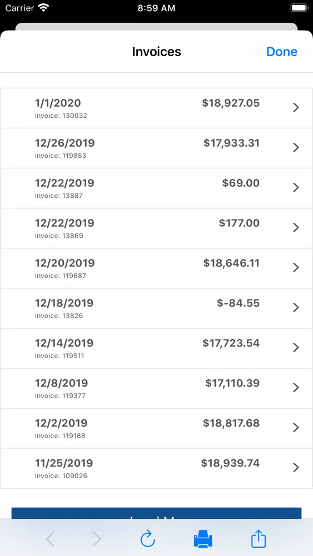Image resolution: width=313 pixels, height=556 pixels.
Task: Tap the Wi-Fi icon in status bar
Action: point(43,8)
